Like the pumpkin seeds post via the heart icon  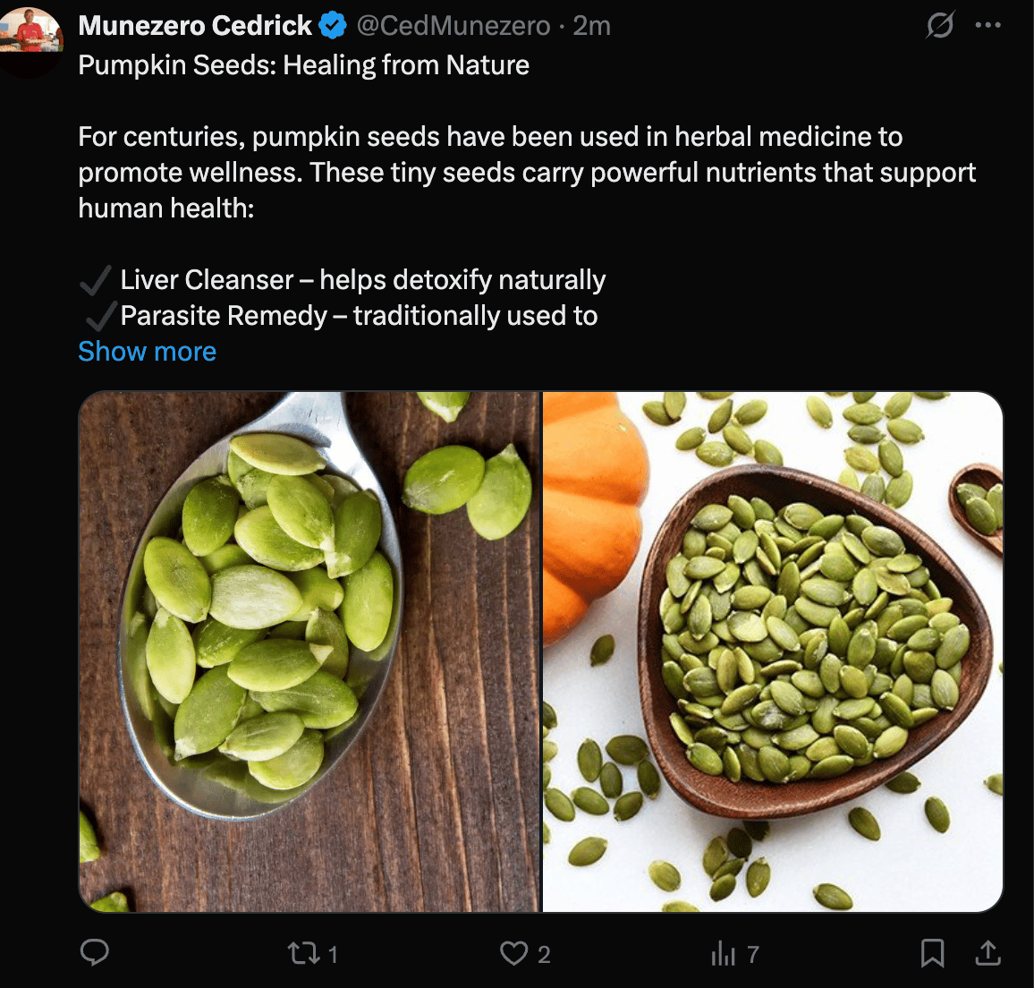513,953
